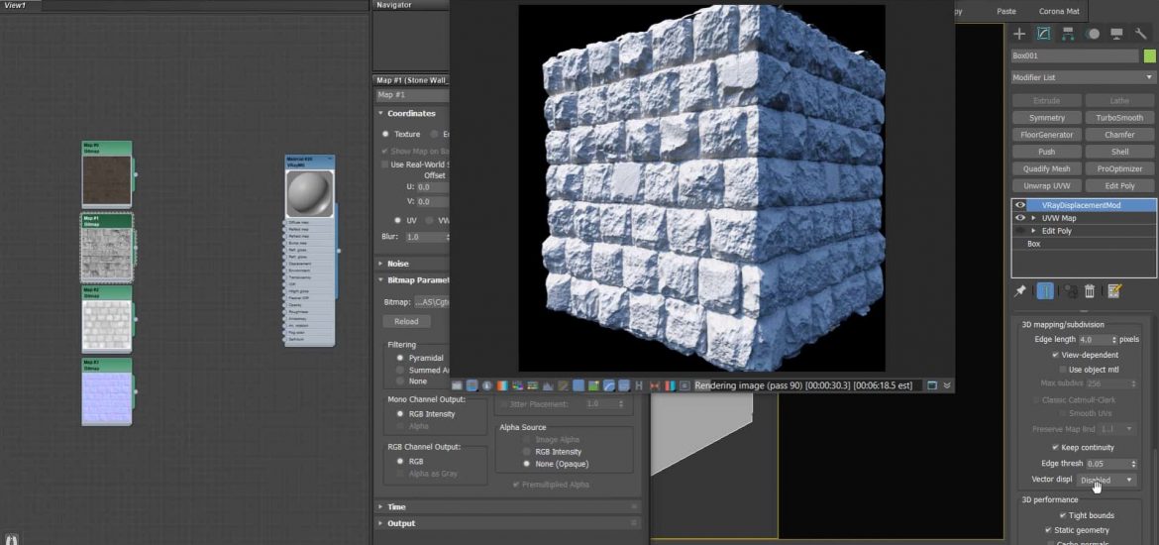Uncheck the Keep continuity option

pyautogui.click(x=1056, y=447)
